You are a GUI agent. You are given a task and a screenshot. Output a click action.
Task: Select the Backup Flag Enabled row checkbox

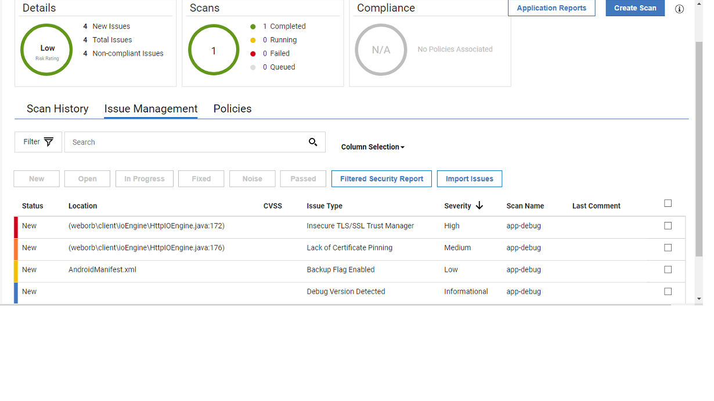(x=668, y=270)
